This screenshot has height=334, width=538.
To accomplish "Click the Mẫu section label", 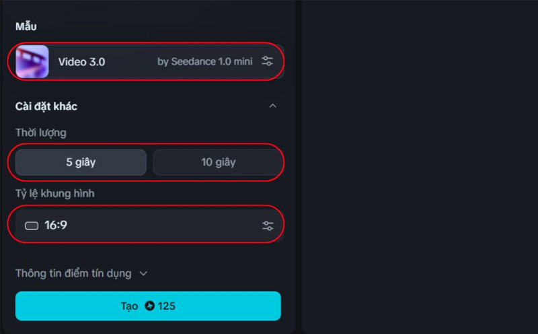I will click(x=26, y=26).
